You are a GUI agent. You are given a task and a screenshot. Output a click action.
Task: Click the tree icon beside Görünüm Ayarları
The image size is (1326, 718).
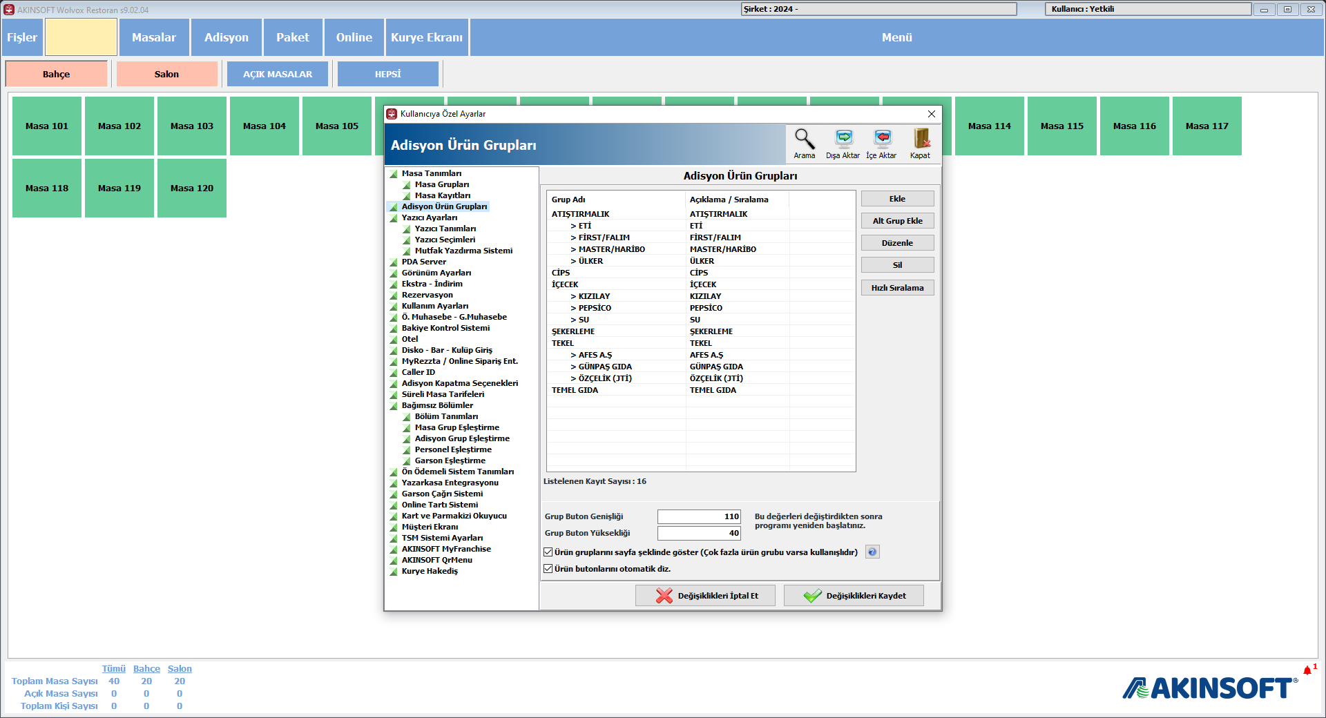(394, 273)
